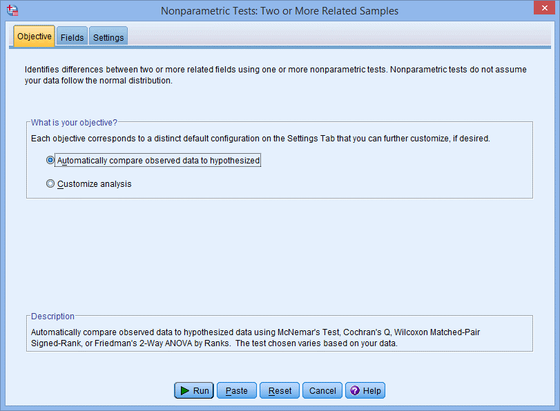Screen dimensions: 560x411
Task: Click description text mentioning McNemar's Test
Action: [255, 337]
